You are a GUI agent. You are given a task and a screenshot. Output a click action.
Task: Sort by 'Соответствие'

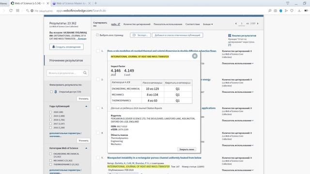(x=193, y=24)
